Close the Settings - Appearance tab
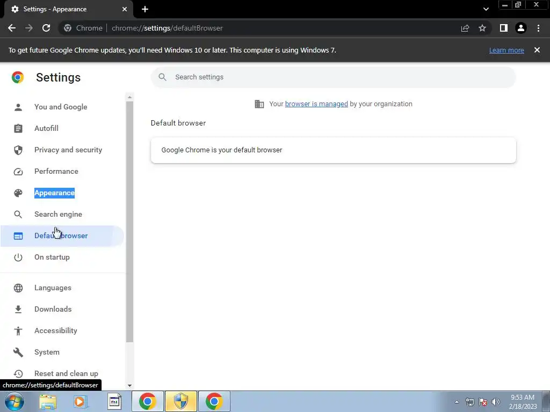 (125, 9)
